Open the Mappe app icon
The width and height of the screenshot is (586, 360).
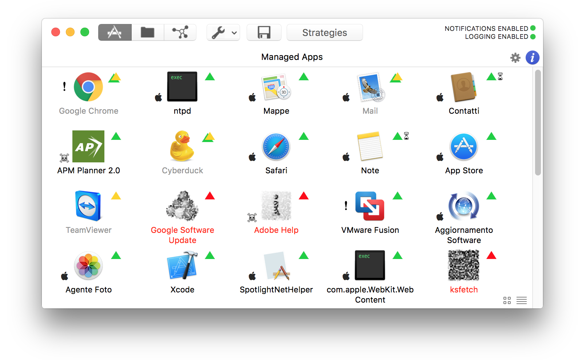[x=276, y=87]
